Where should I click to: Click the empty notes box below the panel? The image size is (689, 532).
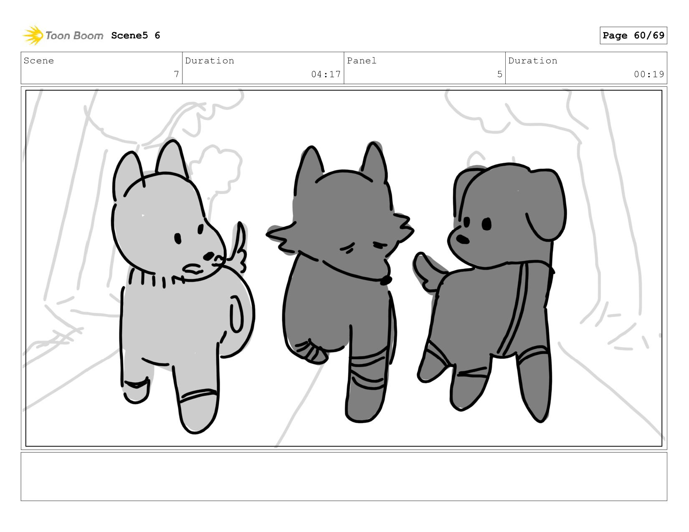coord(344,477)
